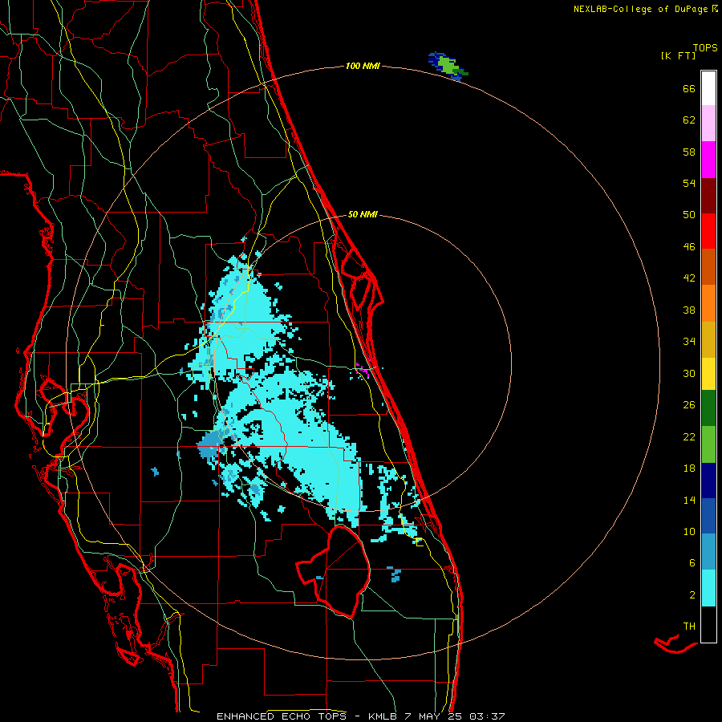Click the 'KMLB' radar site identifier
The image size is (722, 722).
(x=383, y=716)
